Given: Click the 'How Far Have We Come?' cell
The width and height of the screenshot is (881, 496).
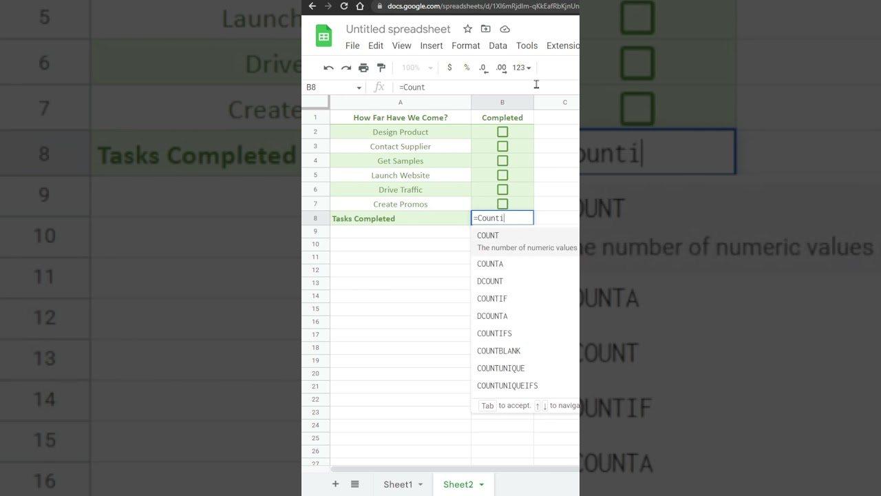Looking at the screenshot, I should pyautogui.click(x=401, y=117).
